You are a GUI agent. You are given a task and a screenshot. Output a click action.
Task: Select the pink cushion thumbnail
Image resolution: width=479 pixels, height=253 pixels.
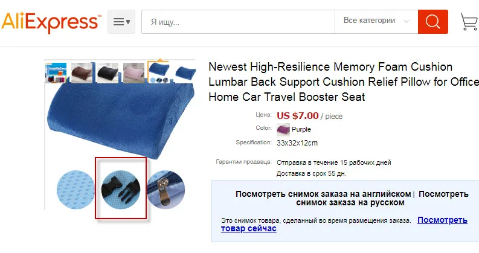(x=133, y=72)
